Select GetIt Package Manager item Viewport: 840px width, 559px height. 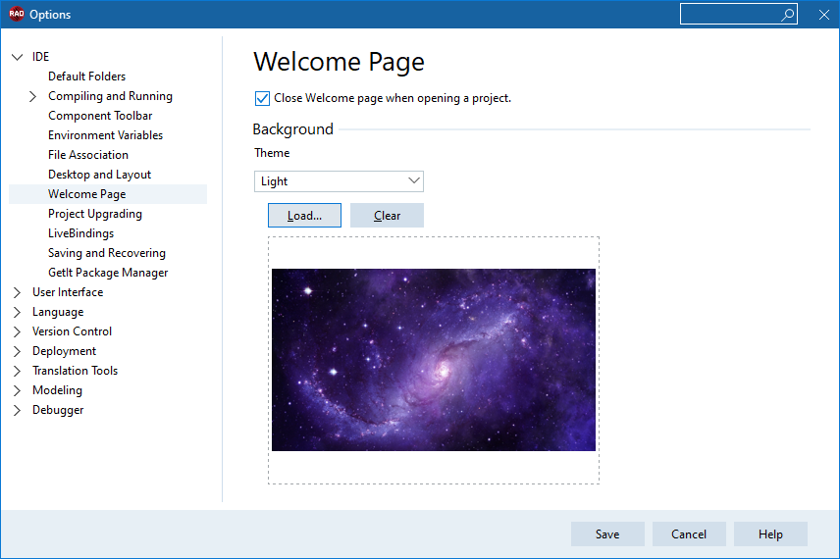pos(108,273)
